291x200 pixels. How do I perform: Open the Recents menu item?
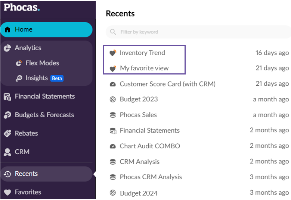point(26,174)
